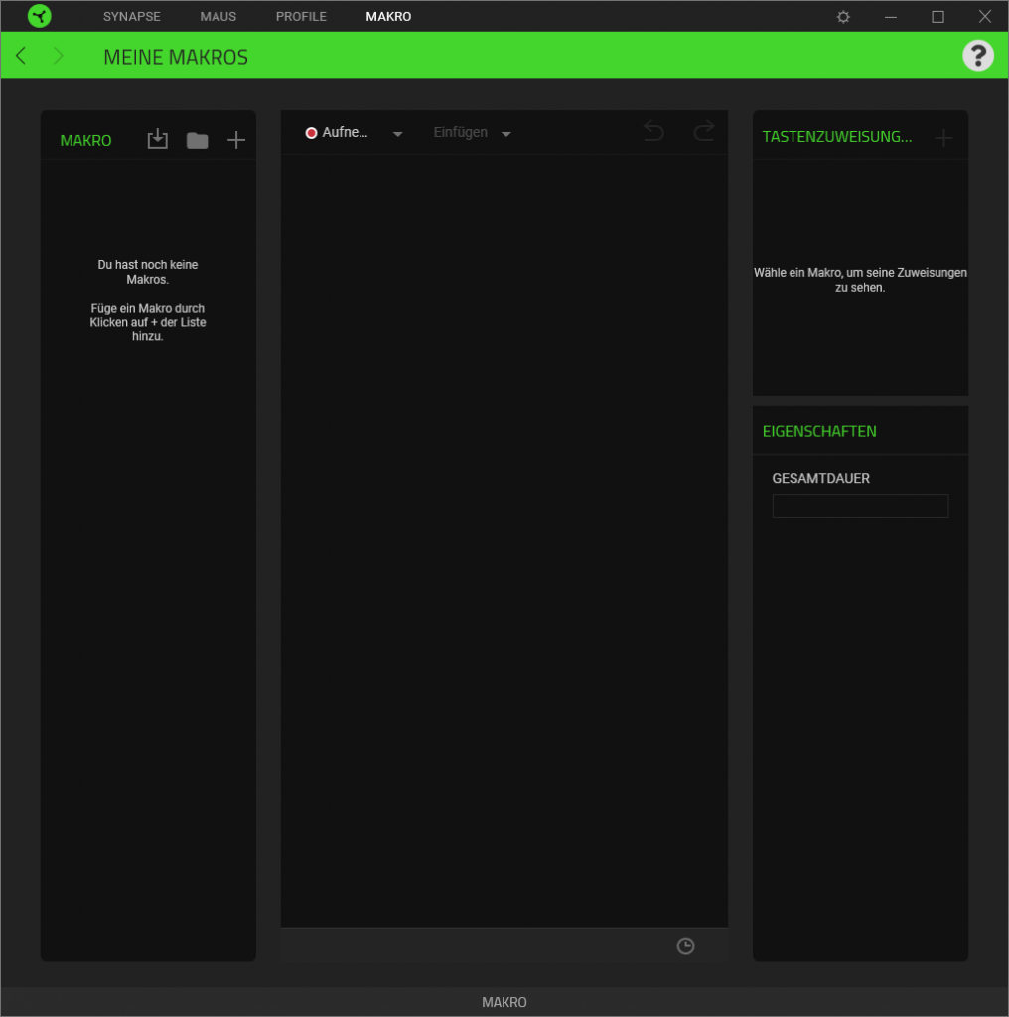Start recording with the Aufne... button
The image size is (1009, 1017).
click(337, 132)
